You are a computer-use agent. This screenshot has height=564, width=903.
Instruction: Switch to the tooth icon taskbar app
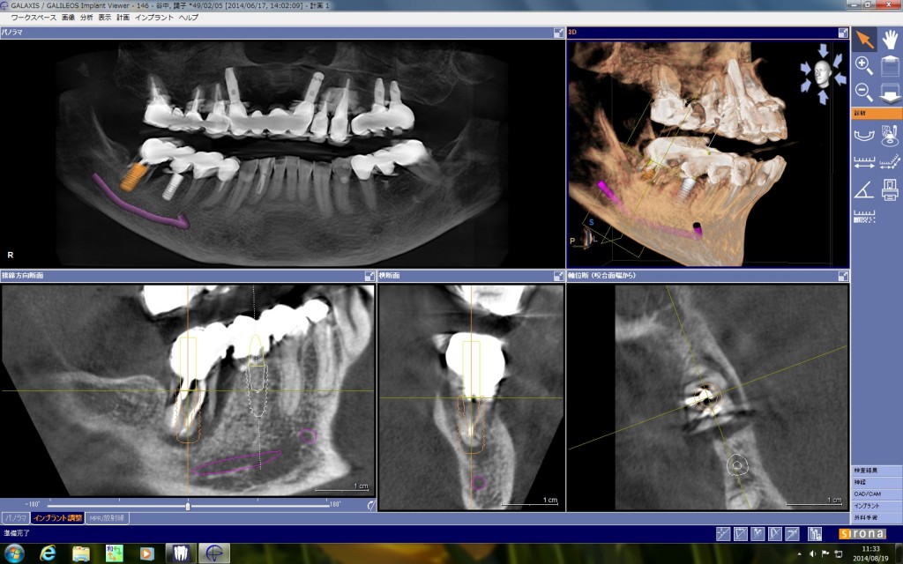180,553
